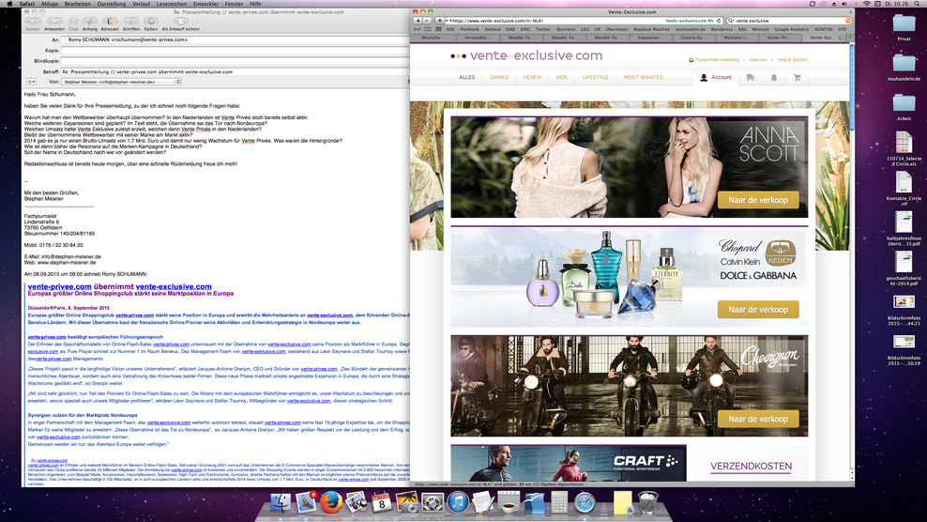Open the Ablage menu
Image resolution: width=927 pixels, height=522 pixels.
click(x=49, y=4)
